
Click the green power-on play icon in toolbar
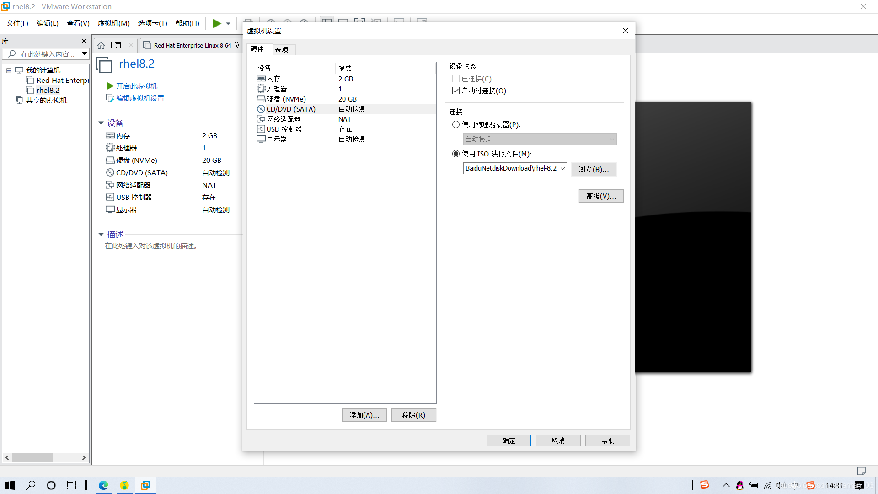217,23
